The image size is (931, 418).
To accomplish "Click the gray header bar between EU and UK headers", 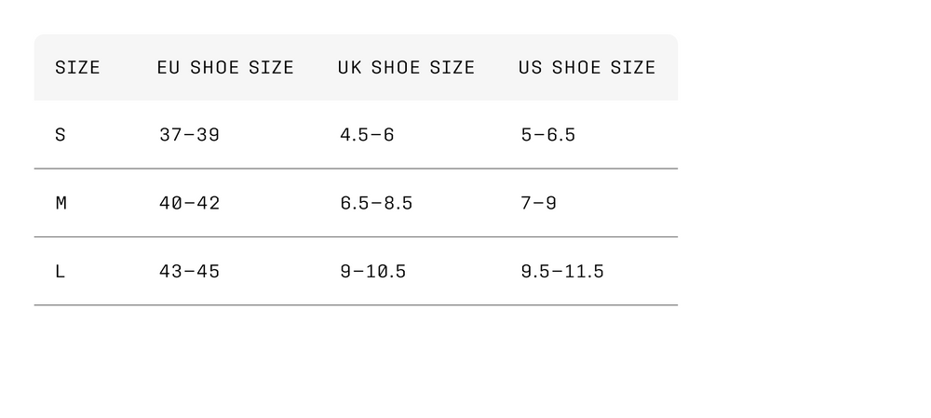I will [x=316, y=67].
